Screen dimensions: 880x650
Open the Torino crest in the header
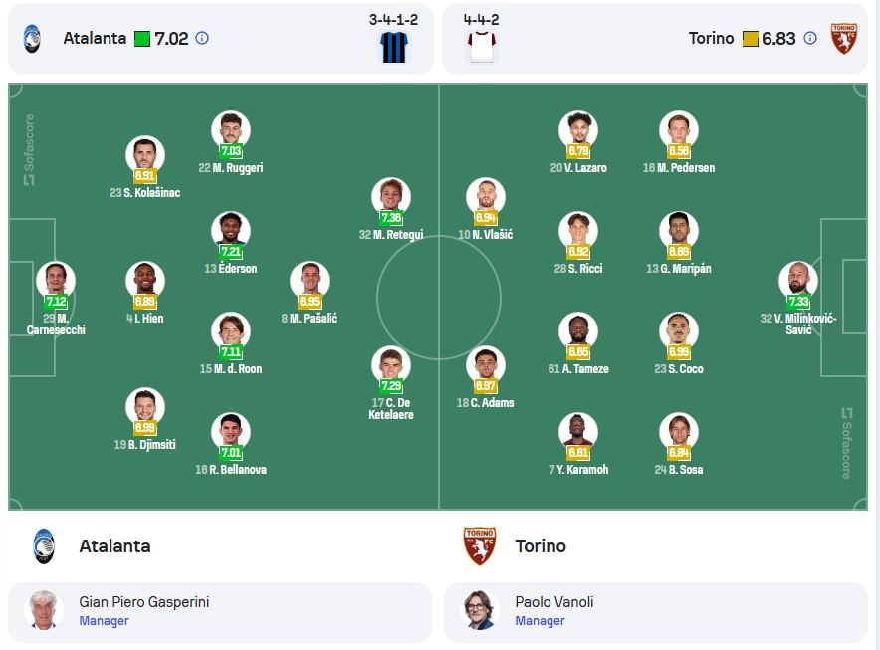(844, 38)
